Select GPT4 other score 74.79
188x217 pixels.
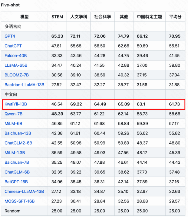124,36
